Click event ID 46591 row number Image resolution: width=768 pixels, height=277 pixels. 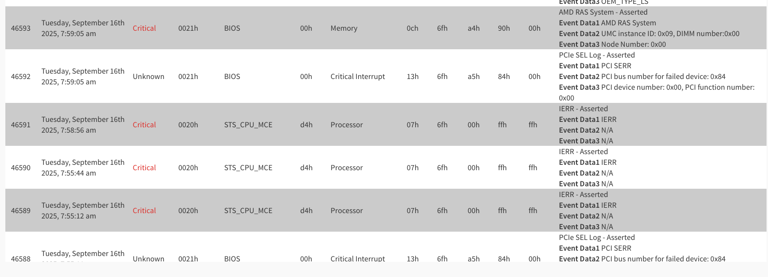20,125
